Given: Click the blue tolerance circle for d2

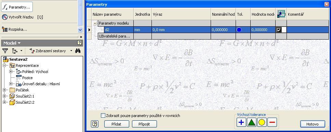Looking at the screenshot, I should (239, 30).
